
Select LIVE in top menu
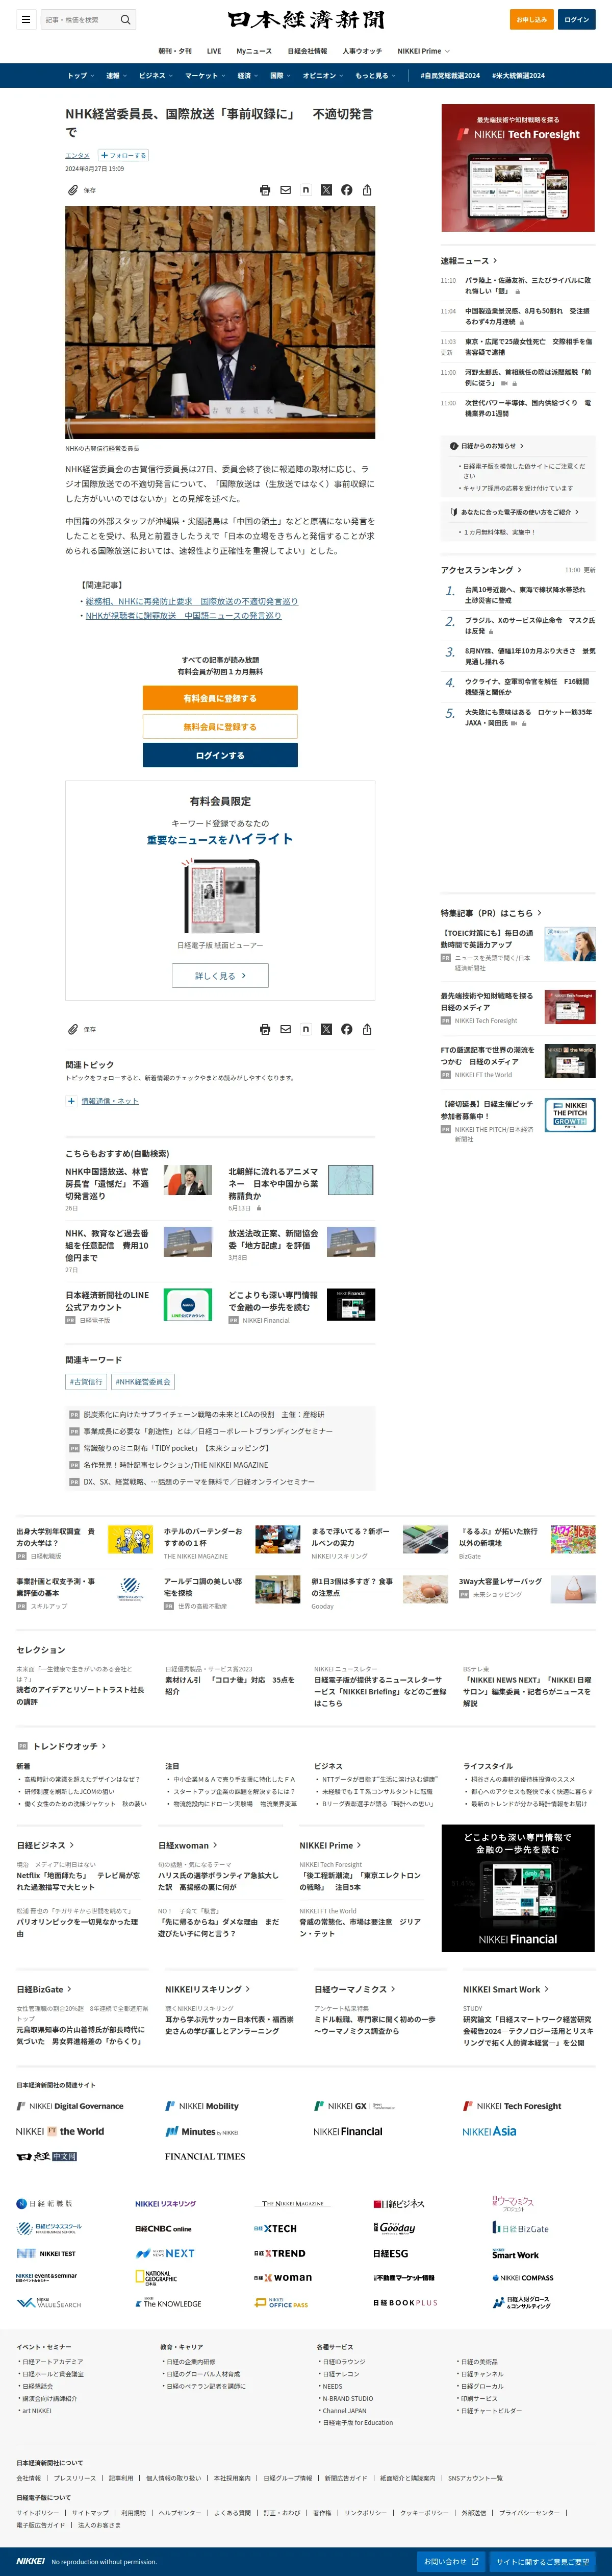214,51
